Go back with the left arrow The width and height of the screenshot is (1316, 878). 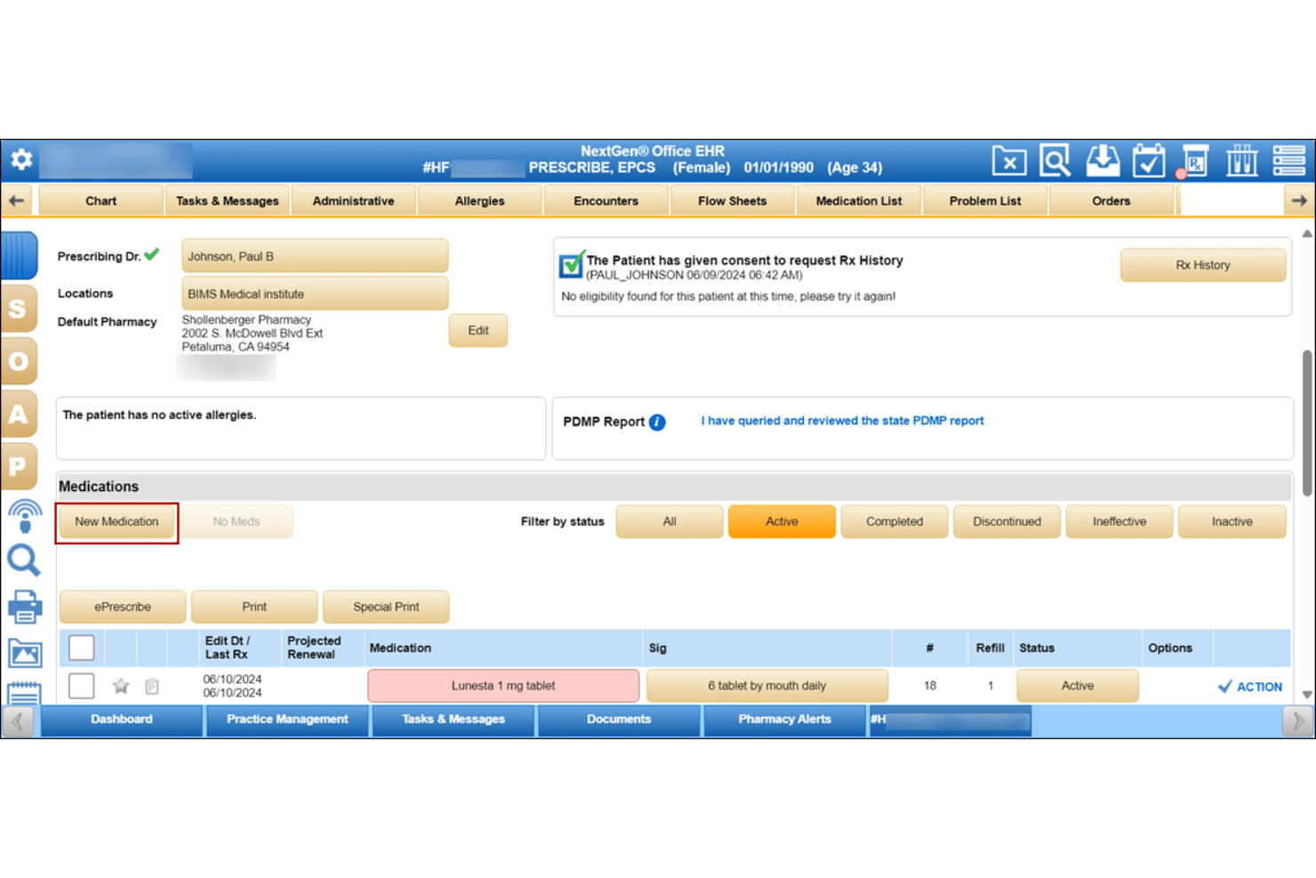(x=17, y=201)
